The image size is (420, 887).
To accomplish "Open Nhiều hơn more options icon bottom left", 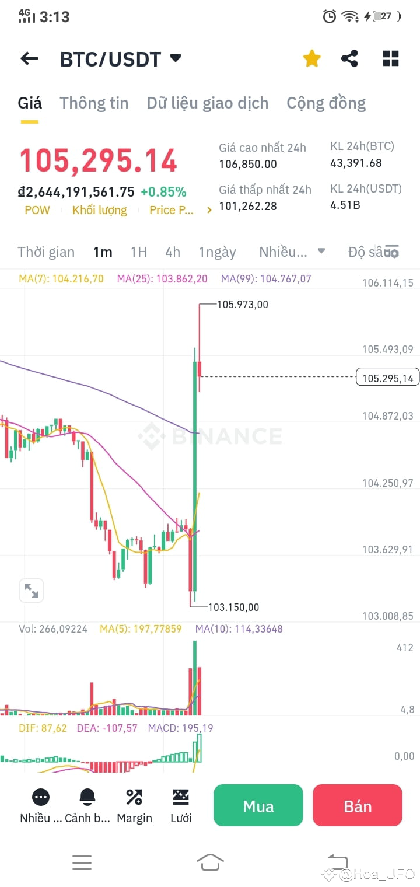I will pyautogui.click(x=40, y=797).
